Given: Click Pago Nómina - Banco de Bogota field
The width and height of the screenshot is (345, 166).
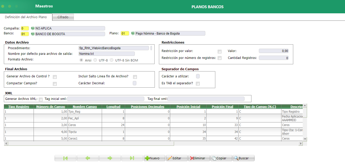Looking at the screenshot, I should click(x=170, y=33).
